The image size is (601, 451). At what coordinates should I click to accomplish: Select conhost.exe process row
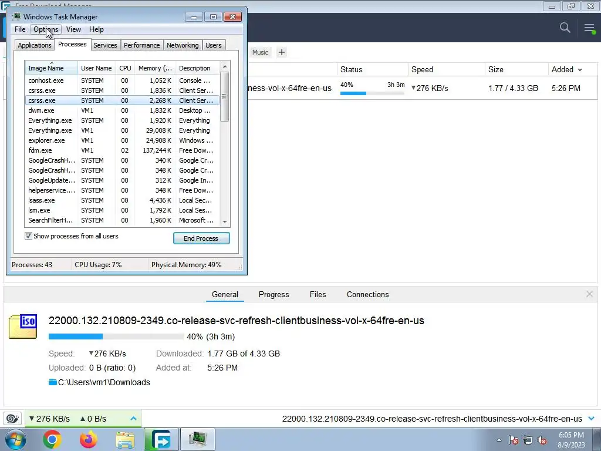(122, 80)
